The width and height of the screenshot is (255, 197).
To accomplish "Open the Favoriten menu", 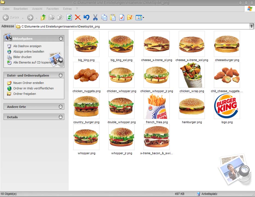I will (53, 9).
